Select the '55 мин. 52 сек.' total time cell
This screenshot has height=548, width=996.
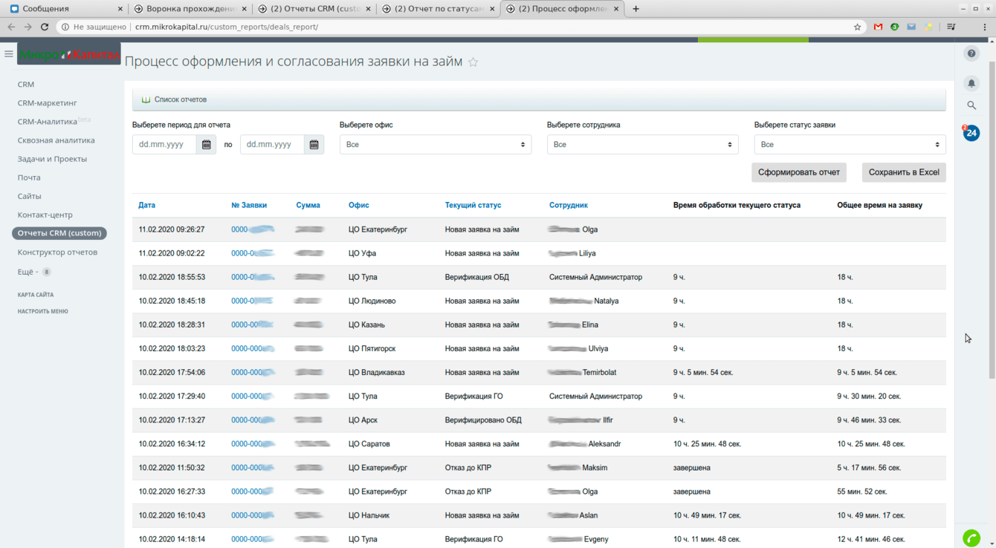point(862,492)
